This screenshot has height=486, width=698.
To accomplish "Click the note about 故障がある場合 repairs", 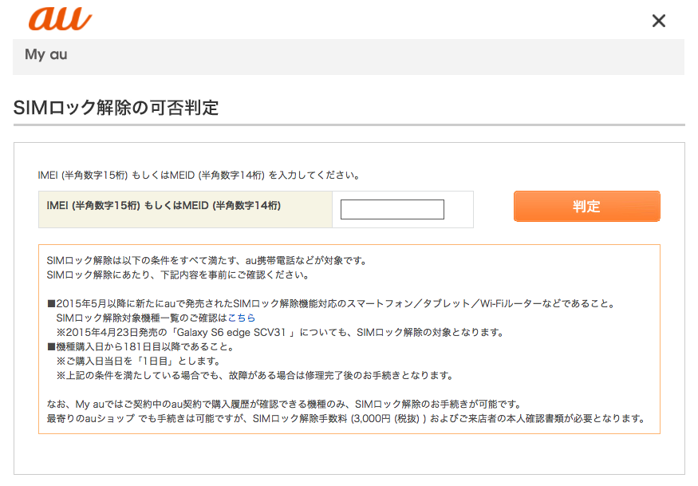I will [x=255, y=376].
